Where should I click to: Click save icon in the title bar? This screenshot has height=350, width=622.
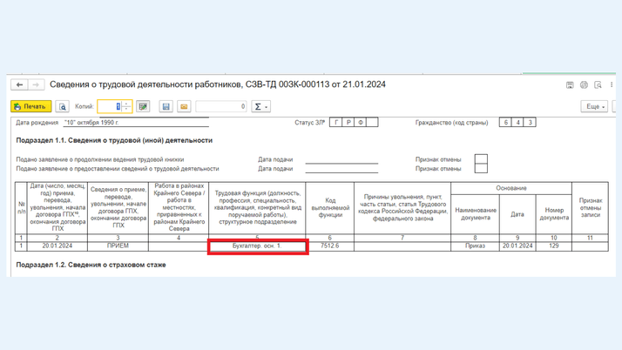click(570, 84)
